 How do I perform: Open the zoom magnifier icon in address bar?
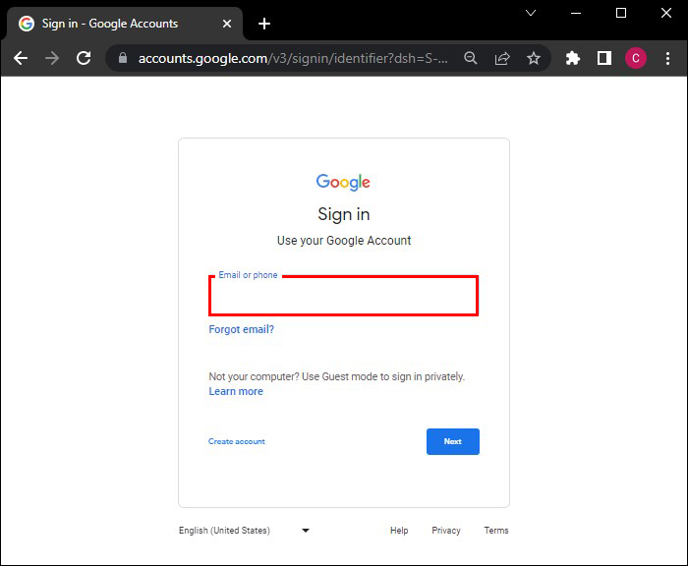(x=471, y=59)
